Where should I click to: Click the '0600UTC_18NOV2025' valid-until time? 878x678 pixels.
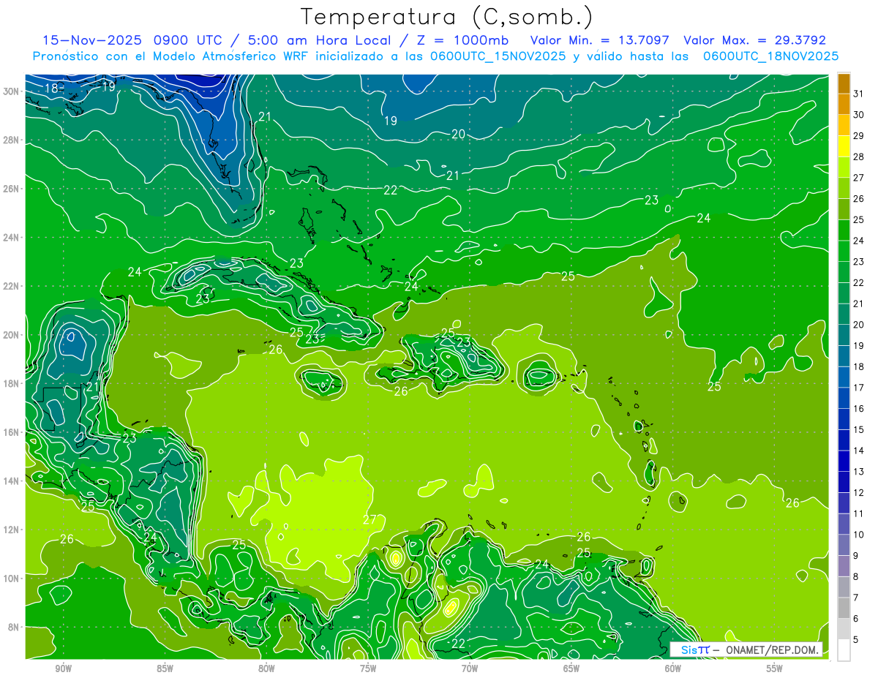coord(770,56)
